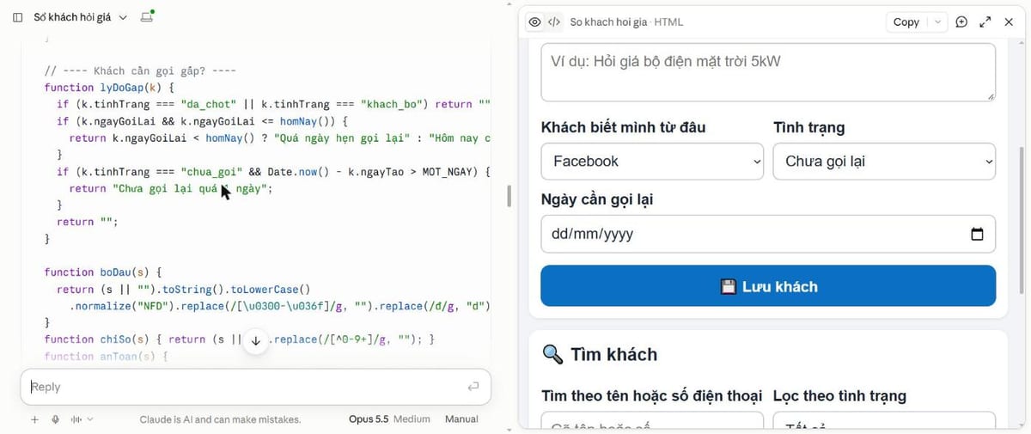Image resolution: width=1031 pixels, height=434 pixels.
Task: Click the search name or phone field
Action: coord(652,422)
